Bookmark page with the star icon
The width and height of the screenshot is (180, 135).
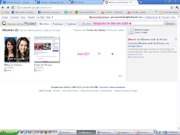pos(172,8)
